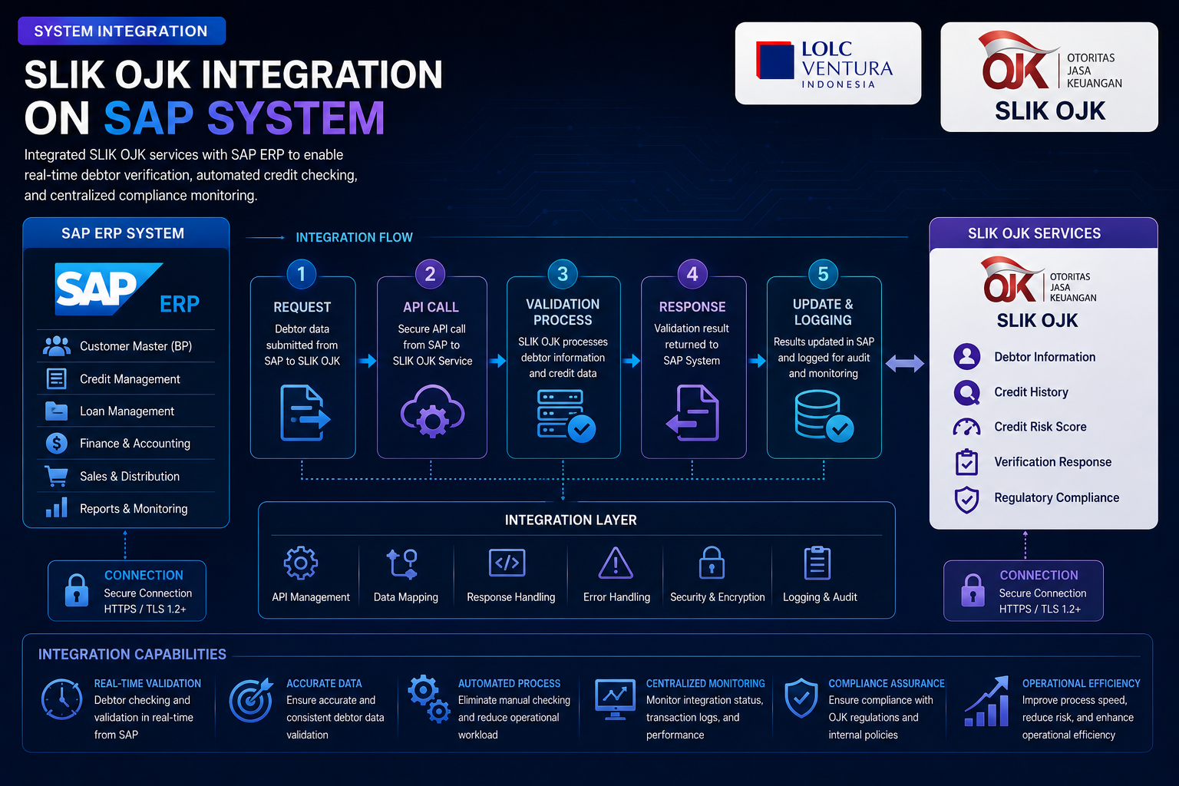
Task: Click the RESPONSE step title
Action: pos(692,307)
